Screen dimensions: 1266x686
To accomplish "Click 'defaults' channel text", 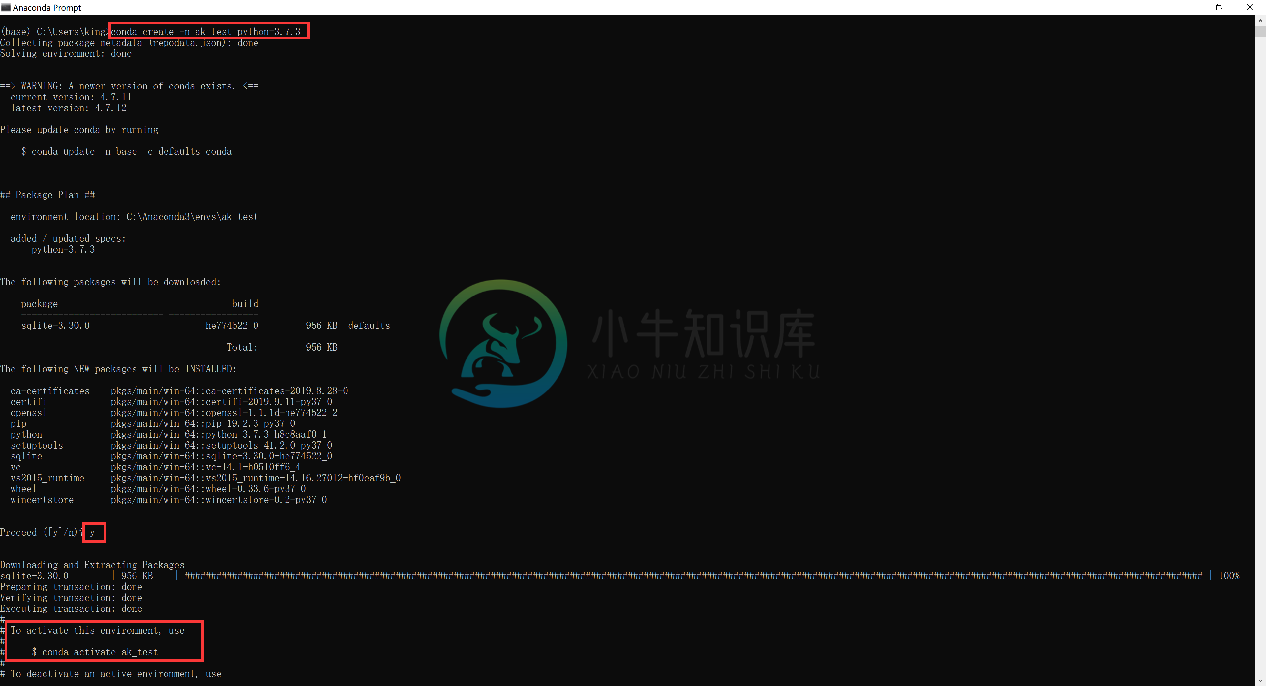I will [x=369, y=326].
